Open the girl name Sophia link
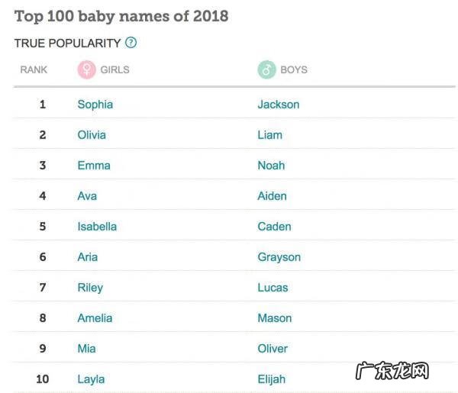The width and height of the screenshot is (458, 393). (x=95, y=105)
